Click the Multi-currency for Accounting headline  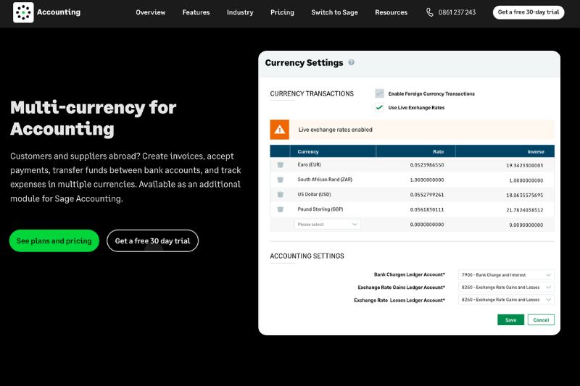[94, 118]
